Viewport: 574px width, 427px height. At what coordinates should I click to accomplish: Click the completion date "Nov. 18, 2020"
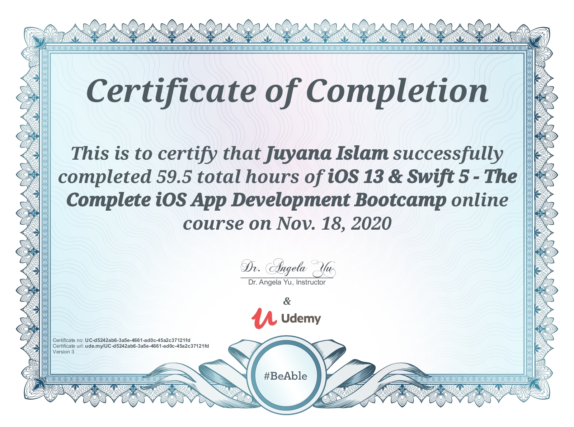click(x=334, y=224)
